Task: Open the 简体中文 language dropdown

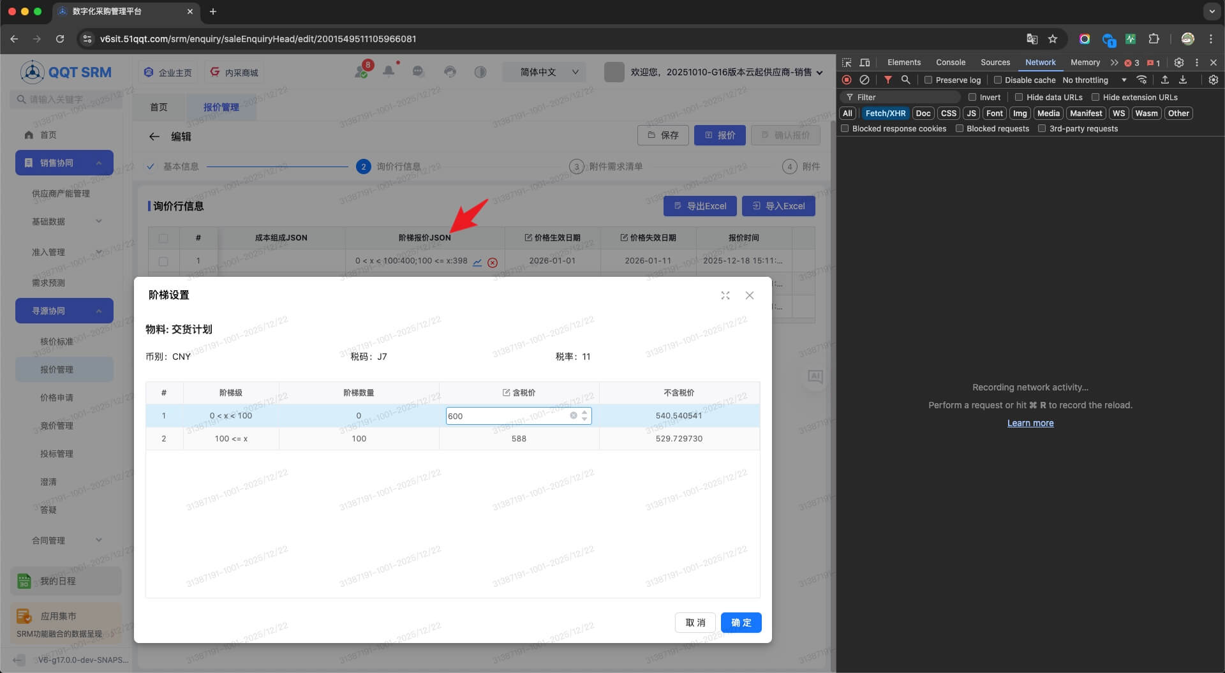Action: click(549, 72)
